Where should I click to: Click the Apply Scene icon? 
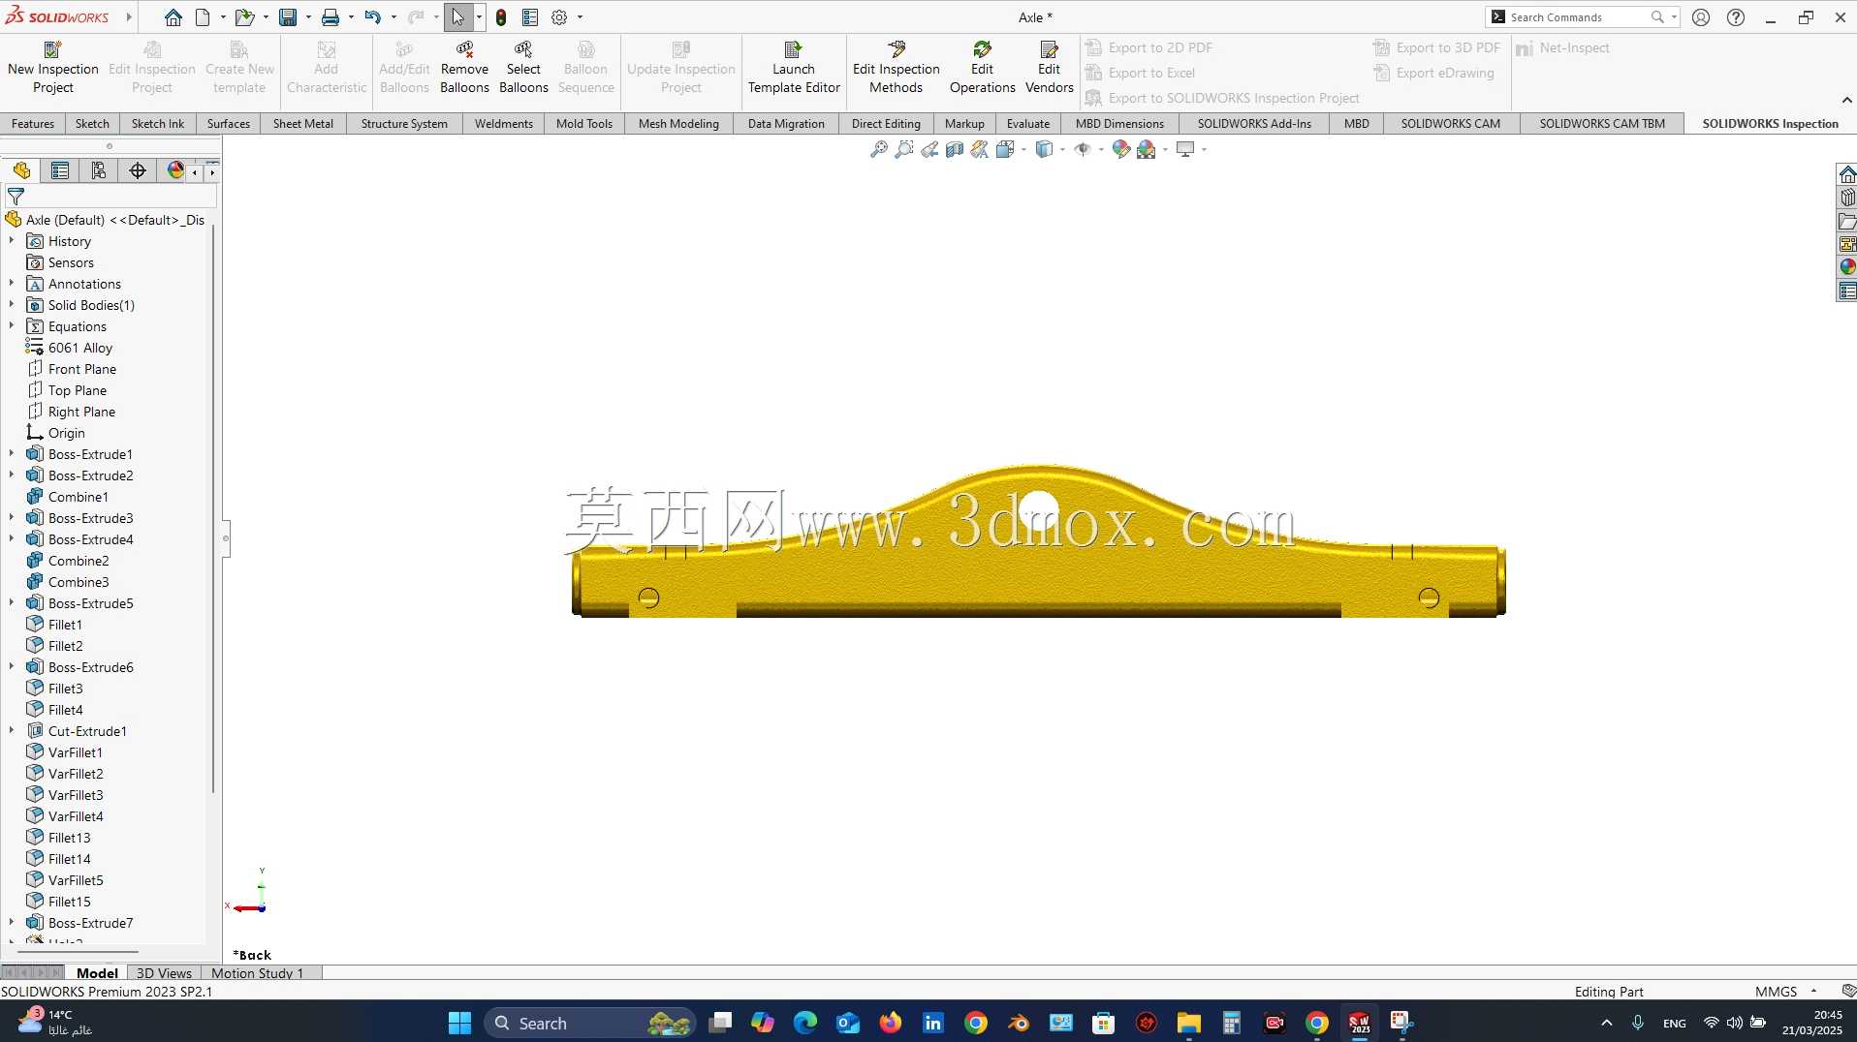(1147, 149)
